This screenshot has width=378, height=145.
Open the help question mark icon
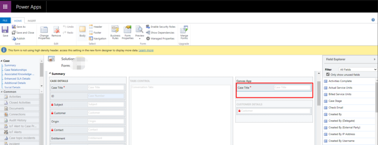click(x=373, y=20)
